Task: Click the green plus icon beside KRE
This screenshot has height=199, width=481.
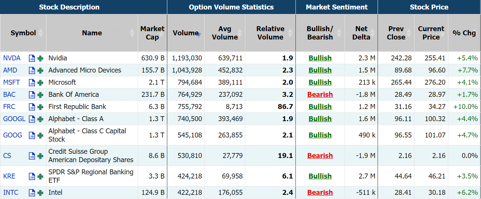Action: [40, 176]
